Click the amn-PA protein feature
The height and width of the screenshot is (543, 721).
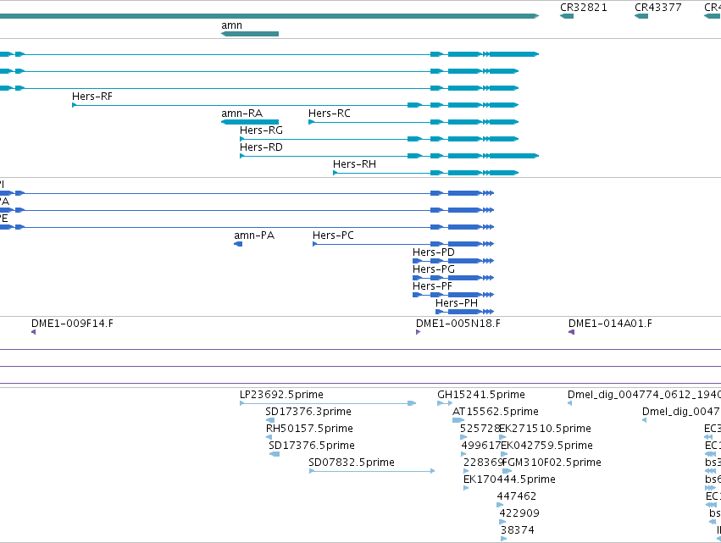click(x=238, y=244)
